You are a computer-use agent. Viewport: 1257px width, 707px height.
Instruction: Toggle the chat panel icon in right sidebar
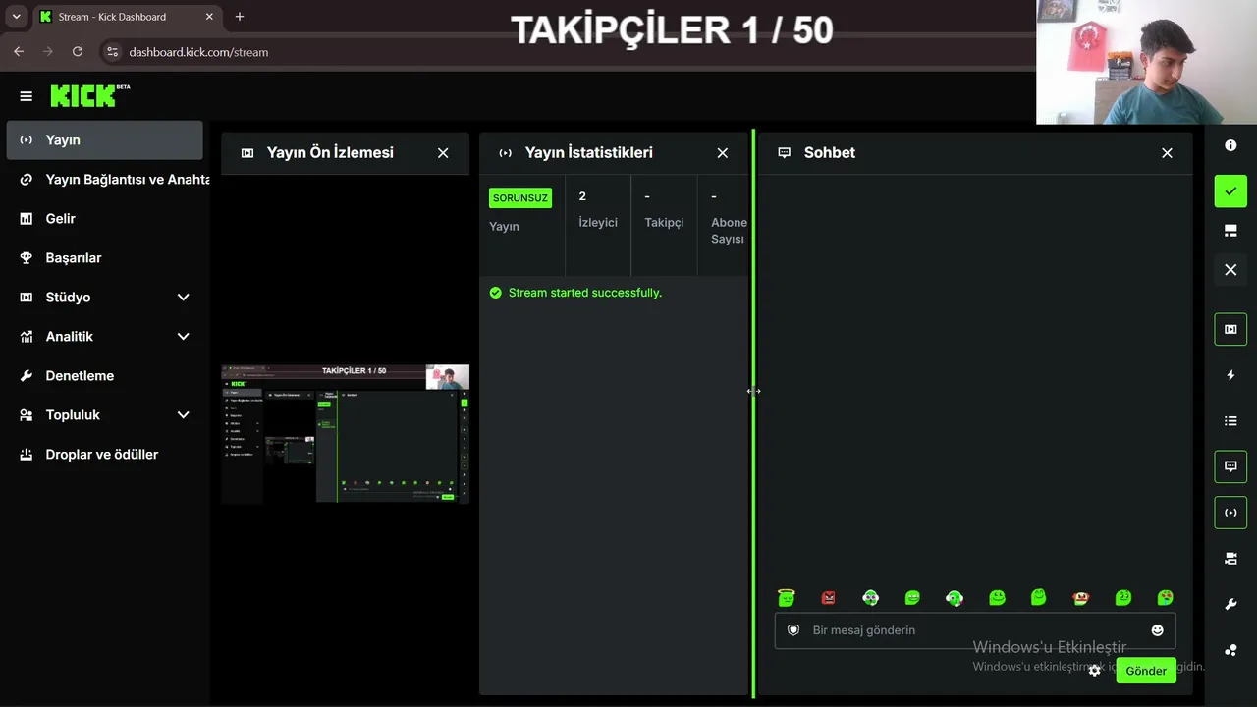pos(1230,466)
